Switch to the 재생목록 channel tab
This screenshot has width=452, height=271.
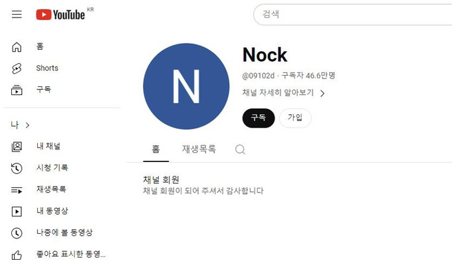(x=199, y=149)
